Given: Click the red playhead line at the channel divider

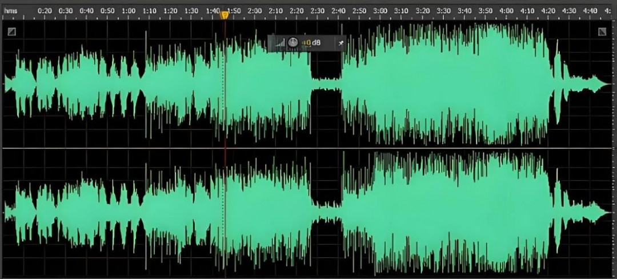Looking at the screenshot, I should [225, 148].
